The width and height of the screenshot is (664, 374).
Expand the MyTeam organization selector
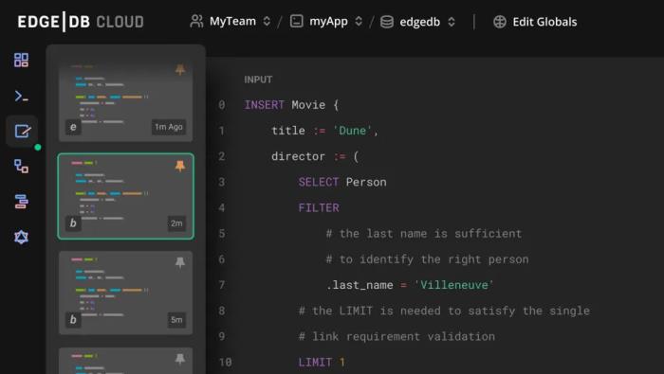pyautogui.click(x=231, y=21)
